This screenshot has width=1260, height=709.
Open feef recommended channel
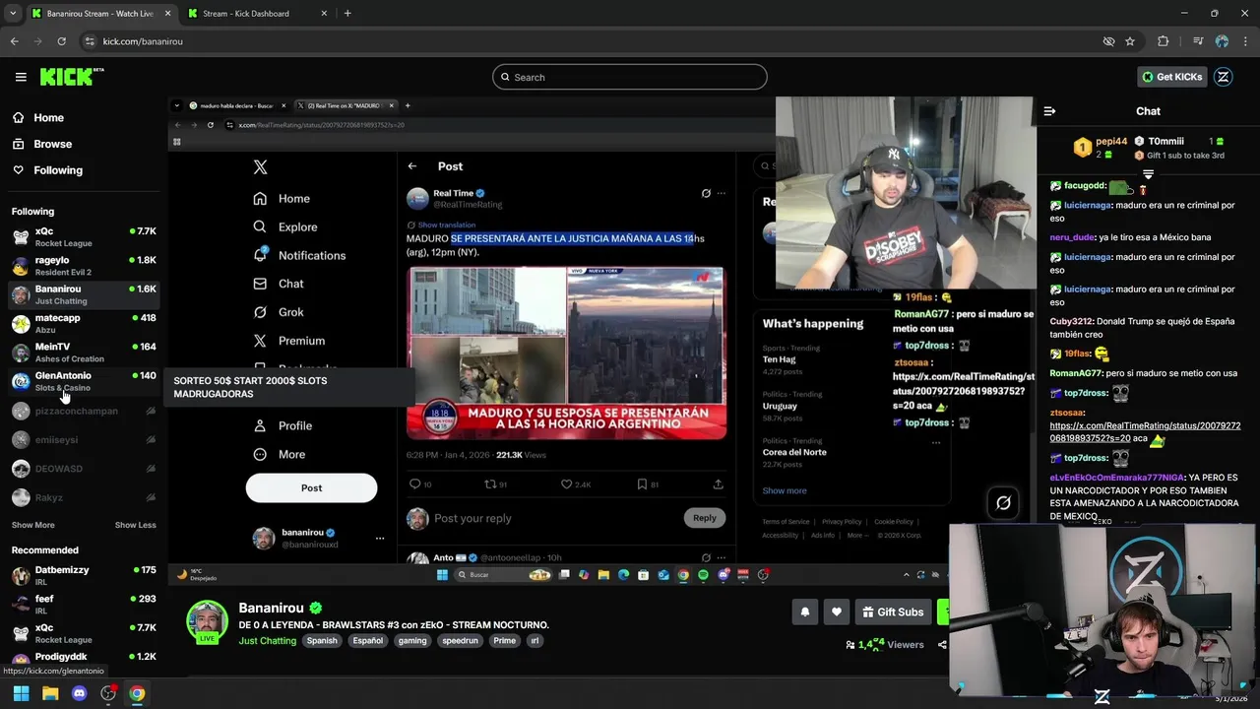point(84,604)
